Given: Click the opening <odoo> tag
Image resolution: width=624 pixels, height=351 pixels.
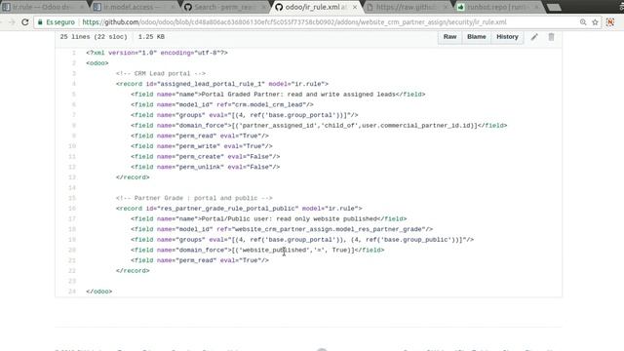Looking at the screenshot, I should click(x=97, y=63).
